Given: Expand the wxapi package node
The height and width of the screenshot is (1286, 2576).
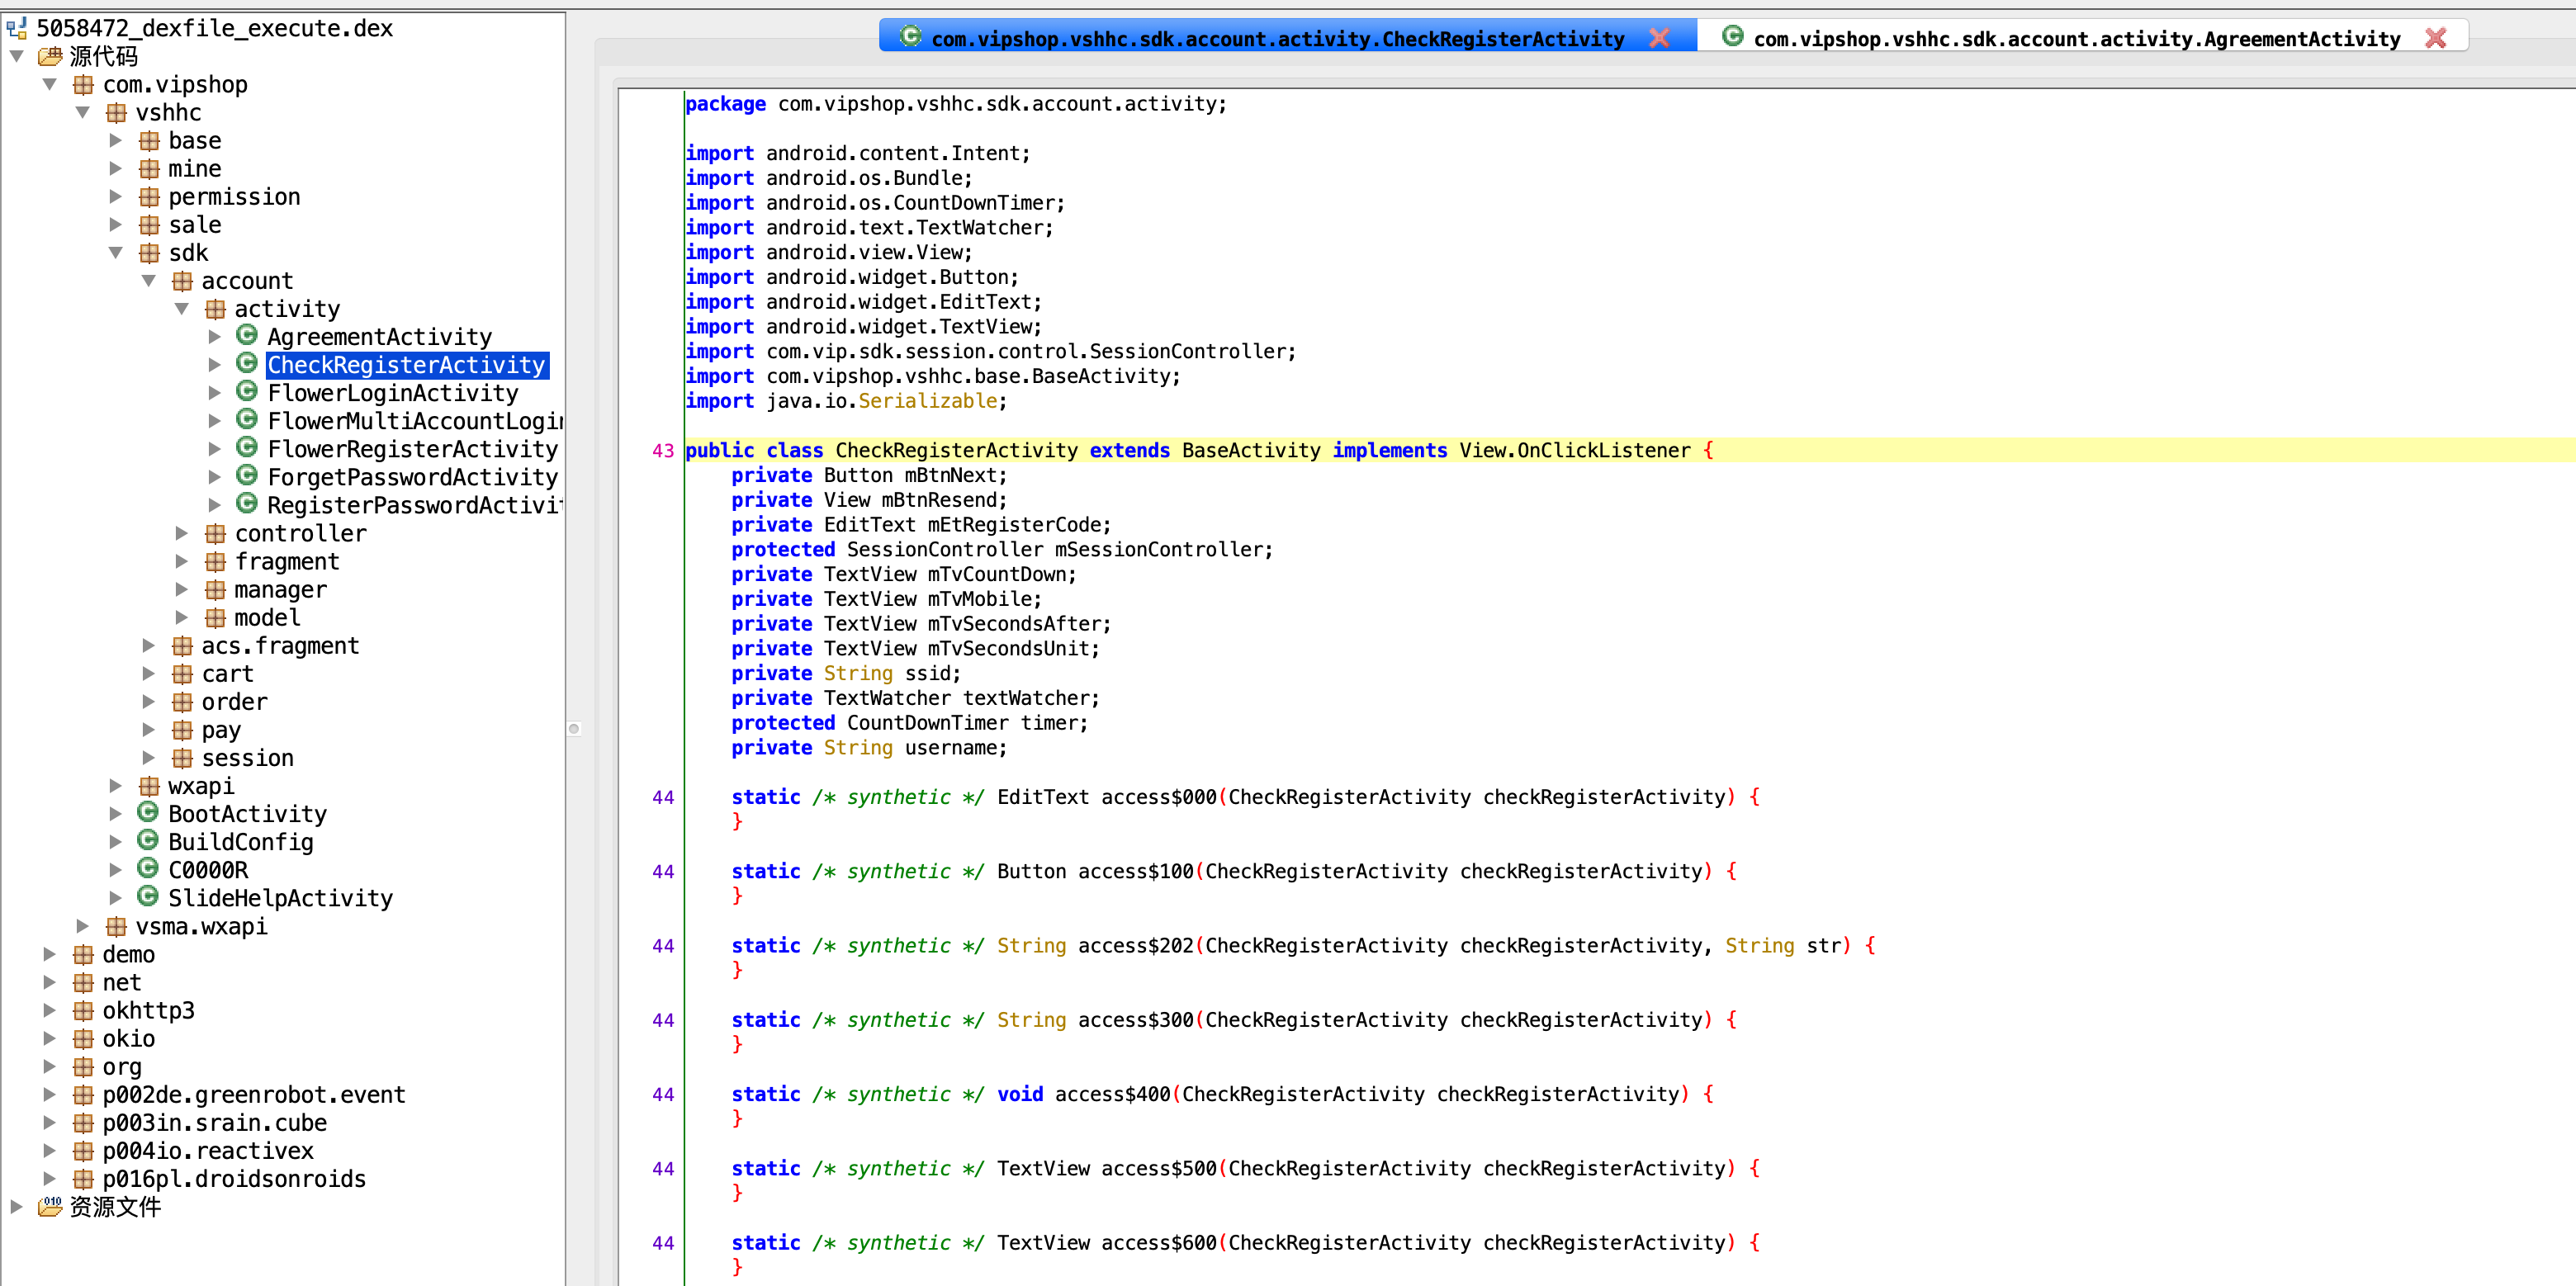Looking at the screenshot, I should 116,785.
